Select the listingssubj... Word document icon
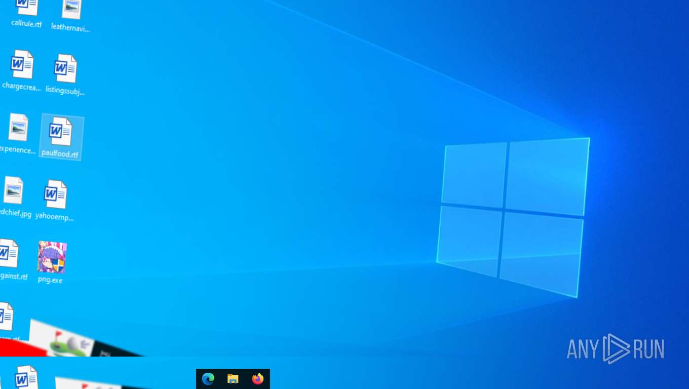This screenshot has width=689, height=389. [x=66, y=68]
